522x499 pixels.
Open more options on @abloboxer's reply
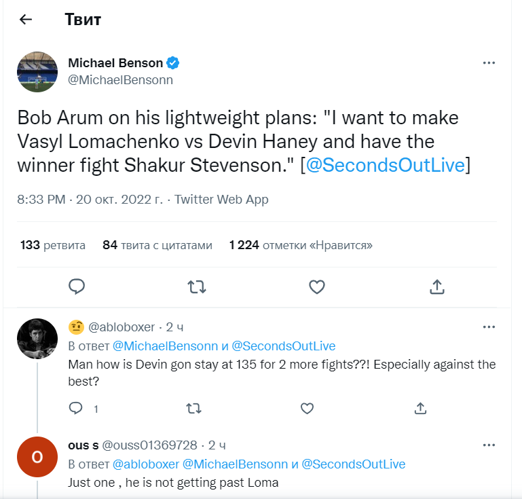point(489,327)
